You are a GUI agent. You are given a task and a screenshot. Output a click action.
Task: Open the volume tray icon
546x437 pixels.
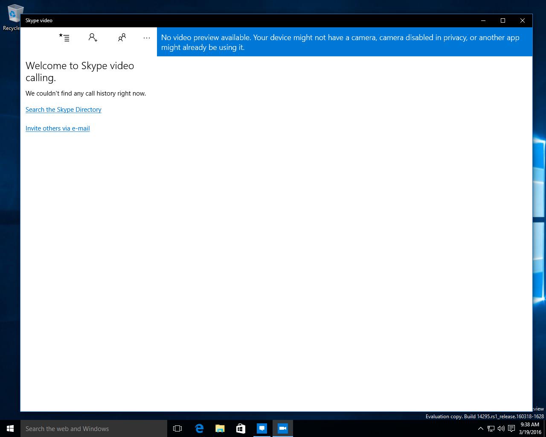[x=501, y=428]
